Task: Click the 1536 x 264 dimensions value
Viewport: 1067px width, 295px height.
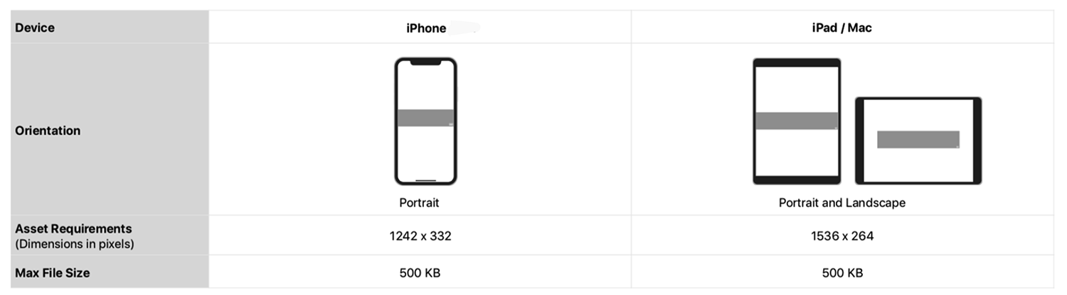Action: tap(842, 236)
